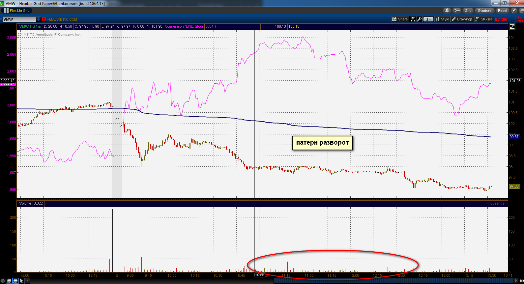The image size is (524, 284).
Task: Select the crosshair pan tool
Action: [3, 281]
